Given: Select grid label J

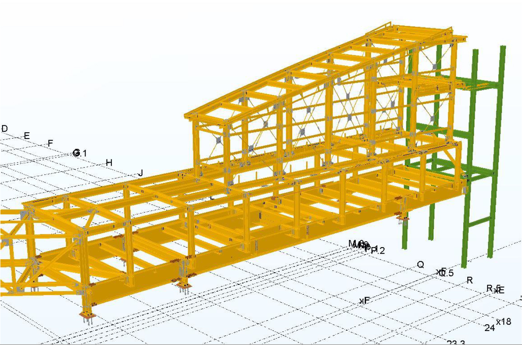Looking at the screenshot, I should (x=140, y=173).
